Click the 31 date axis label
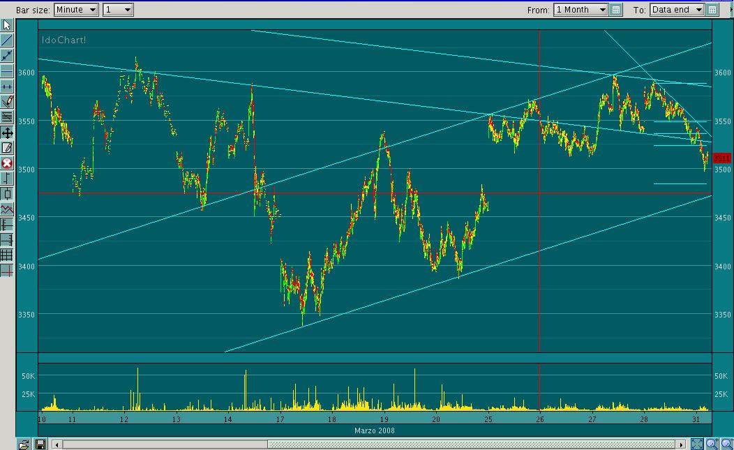Screen dimensions: 734x450 (696, 419)
